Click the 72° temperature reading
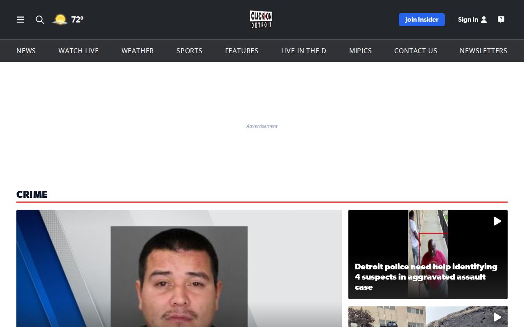Screen dimensions: 524x327 coord(77,20)
